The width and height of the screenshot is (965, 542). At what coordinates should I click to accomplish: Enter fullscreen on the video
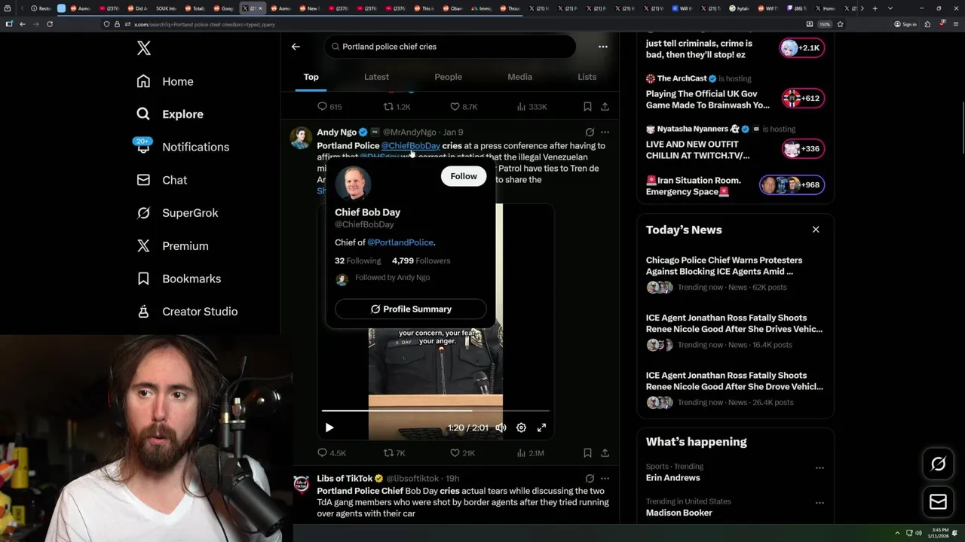click(x=541, y=428)
